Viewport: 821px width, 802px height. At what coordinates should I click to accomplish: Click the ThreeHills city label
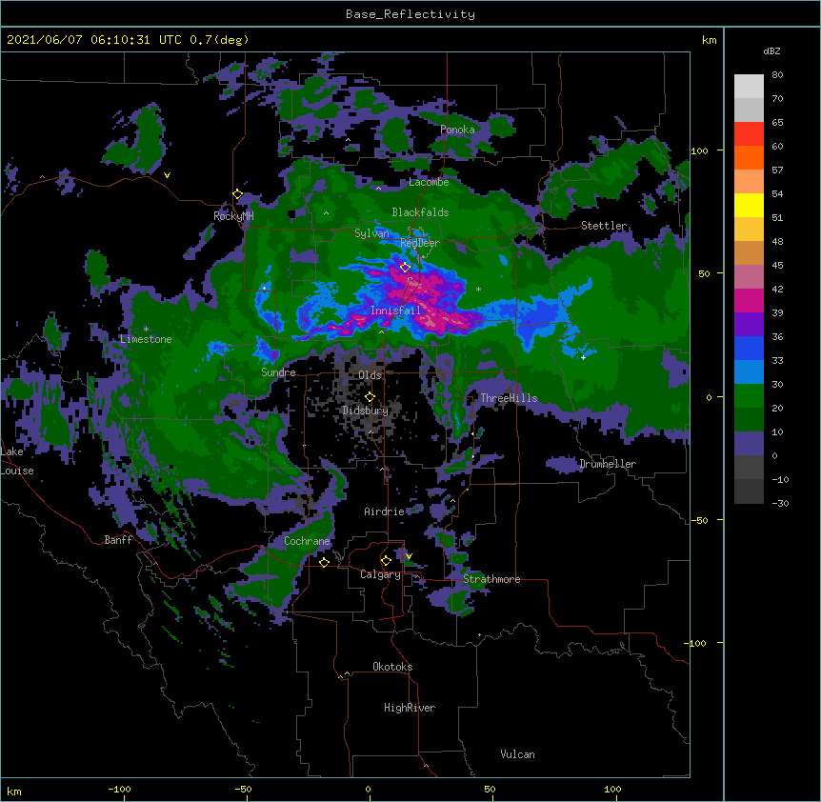(x=509, y=398)
